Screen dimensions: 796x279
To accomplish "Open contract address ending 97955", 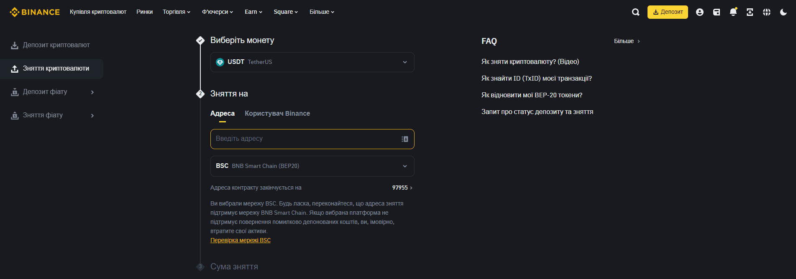I will 402,188.
